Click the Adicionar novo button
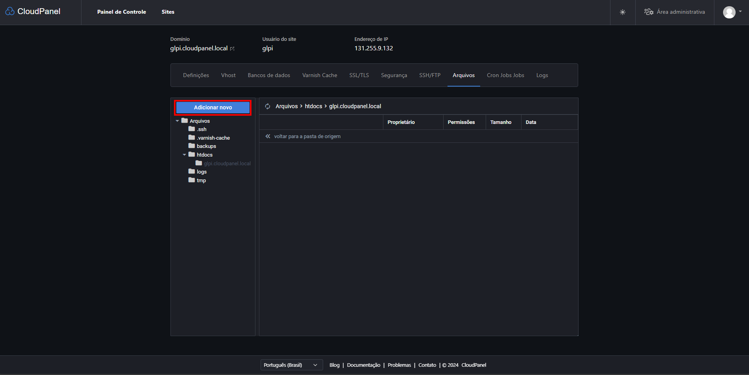The image size is (749, 375). click(213, 108)
